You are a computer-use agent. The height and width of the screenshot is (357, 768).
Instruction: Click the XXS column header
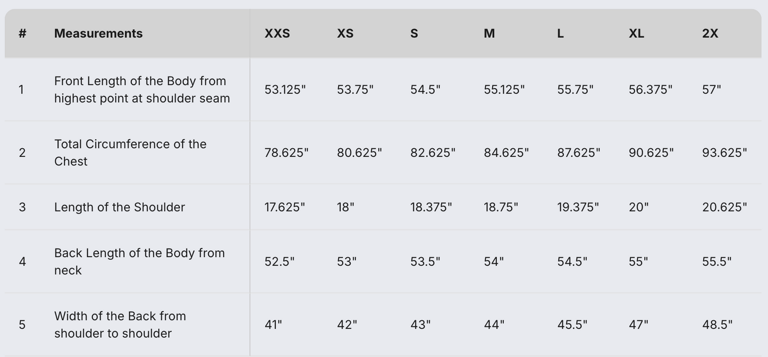pyautogui.click(x=277, y=33)
